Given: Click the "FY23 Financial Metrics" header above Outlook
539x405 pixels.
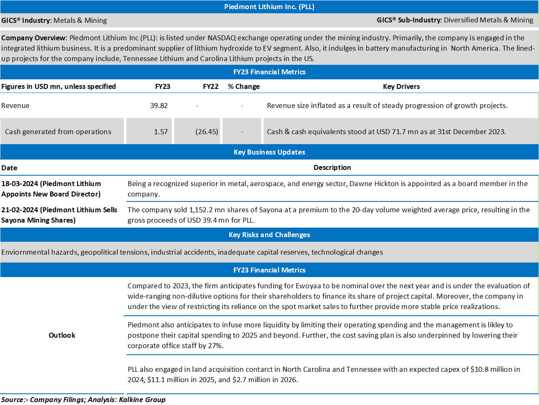Looking at the screenshot, I should tap(269, 270).
